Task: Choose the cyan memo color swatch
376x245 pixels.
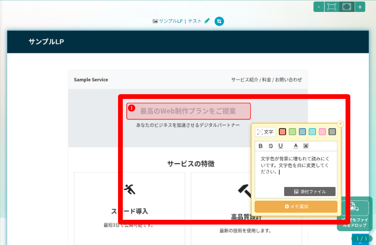Action: pyautogui.click(x=312, y=132)
